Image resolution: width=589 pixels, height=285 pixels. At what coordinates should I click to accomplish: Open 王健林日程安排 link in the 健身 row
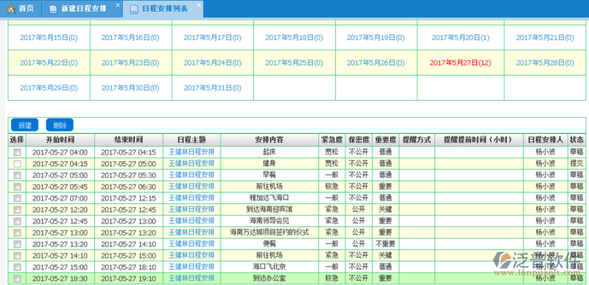[191, 163]
